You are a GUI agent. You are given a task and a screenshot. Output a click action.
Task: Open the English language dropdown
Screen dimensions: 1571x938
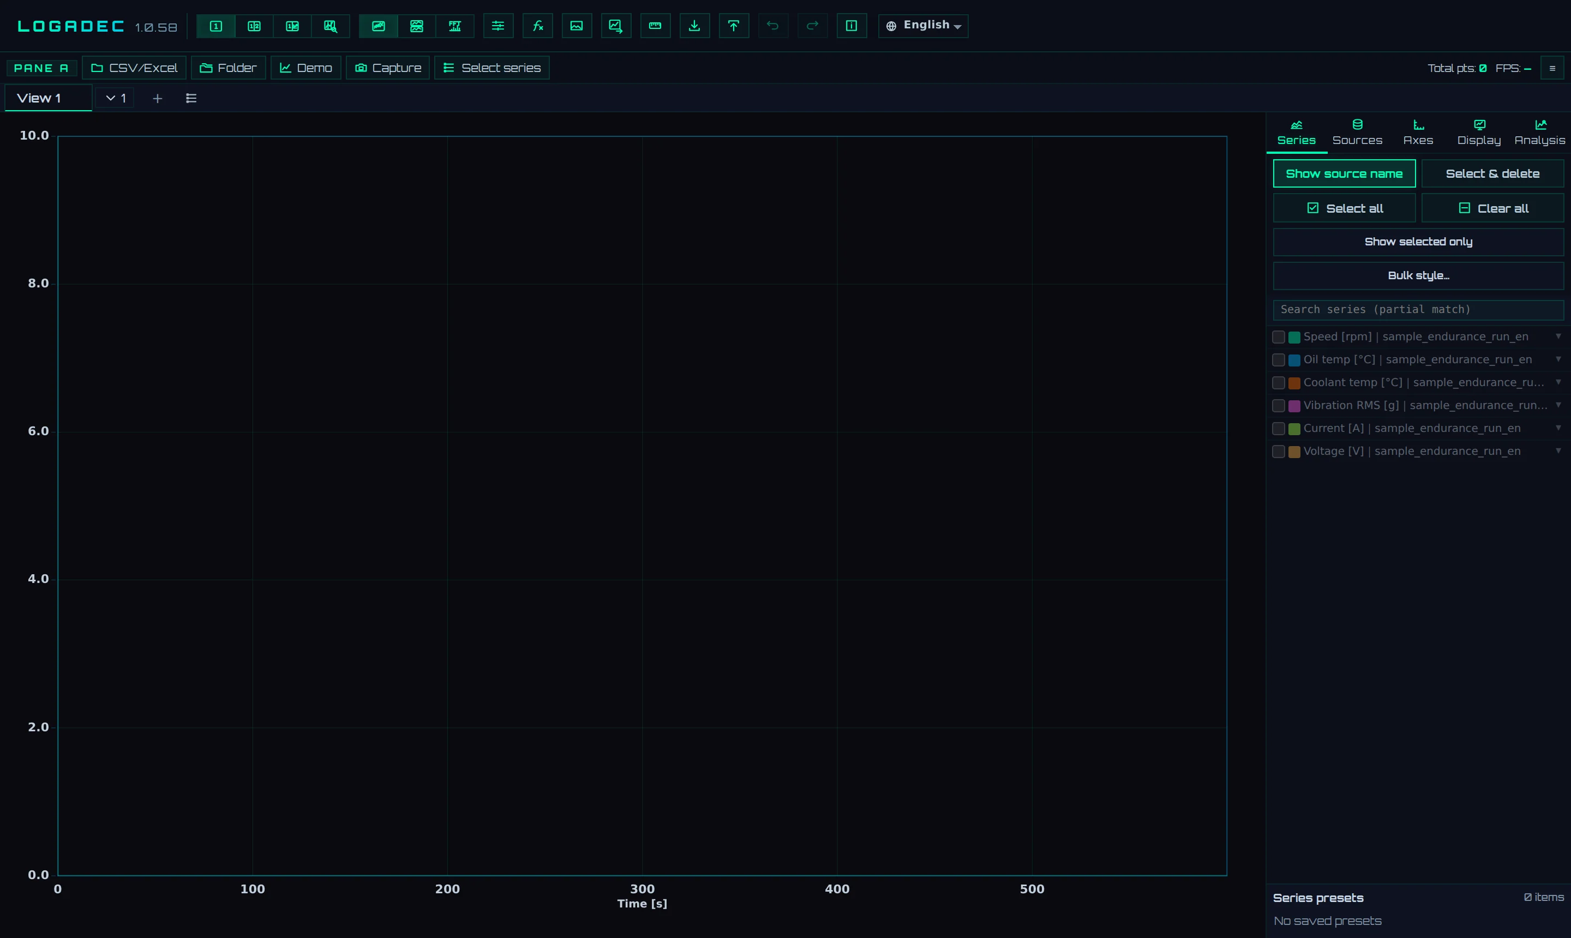(923, 26)
